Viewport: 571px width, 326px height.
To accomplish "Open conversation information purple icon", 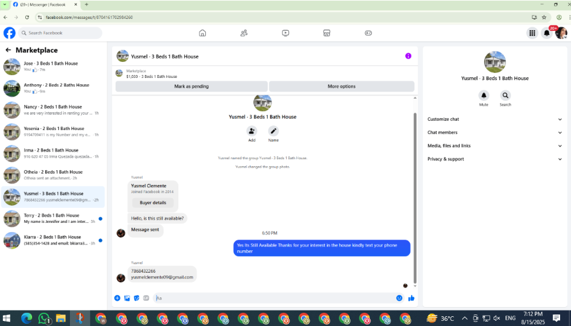I will (x=408, y=56).
